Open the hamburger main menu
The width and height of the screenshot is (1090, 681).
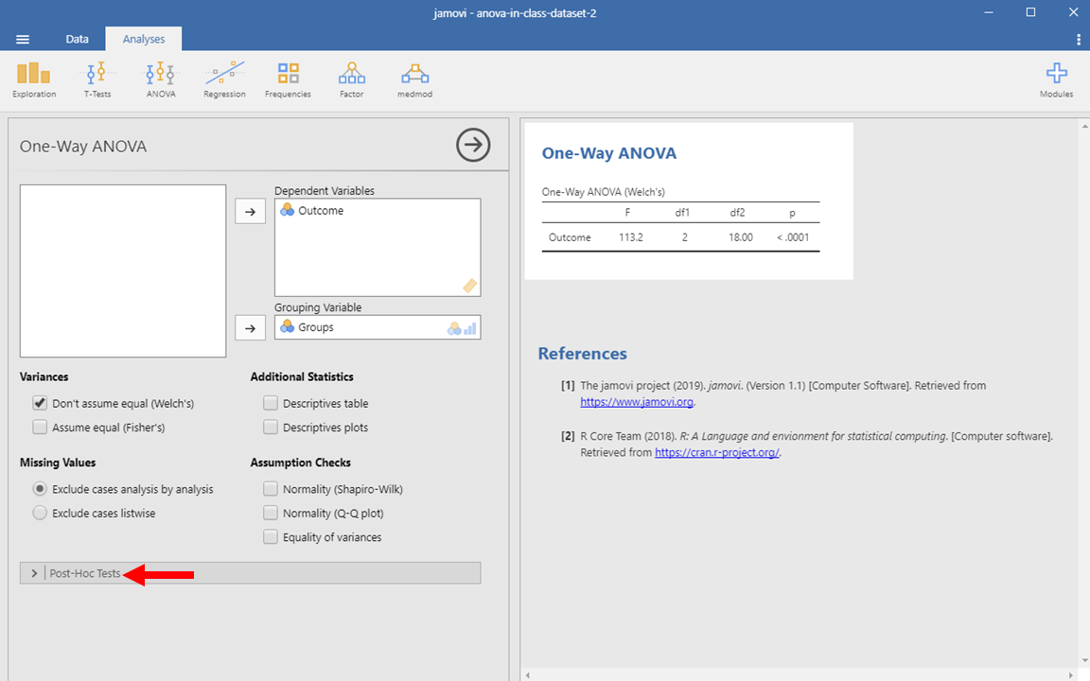tap(23, 39)
